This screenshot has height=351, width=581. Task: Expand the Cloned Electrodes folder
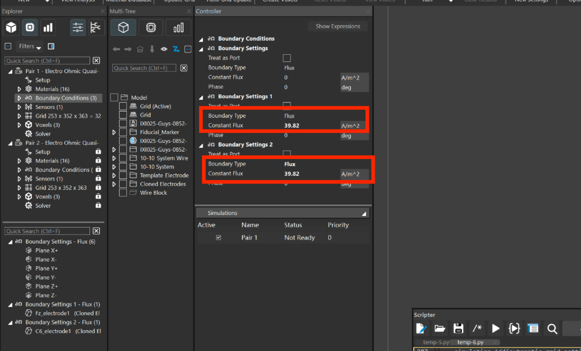pyautogui.click(x=114, y=184)
